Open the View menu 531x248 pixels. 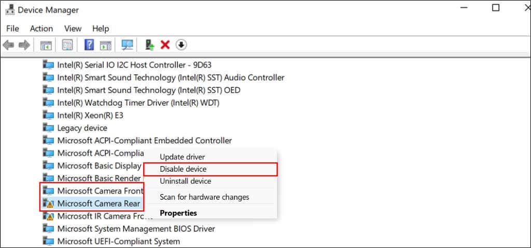pyautogui.click(x=73, y=29)
